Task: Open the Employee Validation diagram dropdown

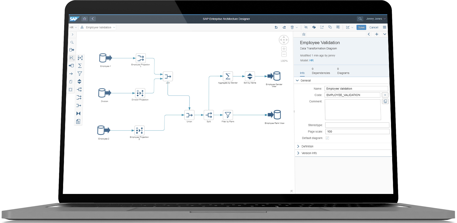Action: 98,27
